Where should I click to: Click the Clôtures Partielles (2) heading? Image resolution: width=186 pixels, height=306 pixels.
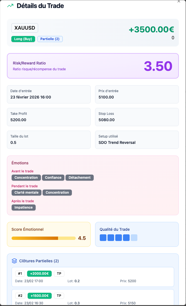tap(39, 261)
